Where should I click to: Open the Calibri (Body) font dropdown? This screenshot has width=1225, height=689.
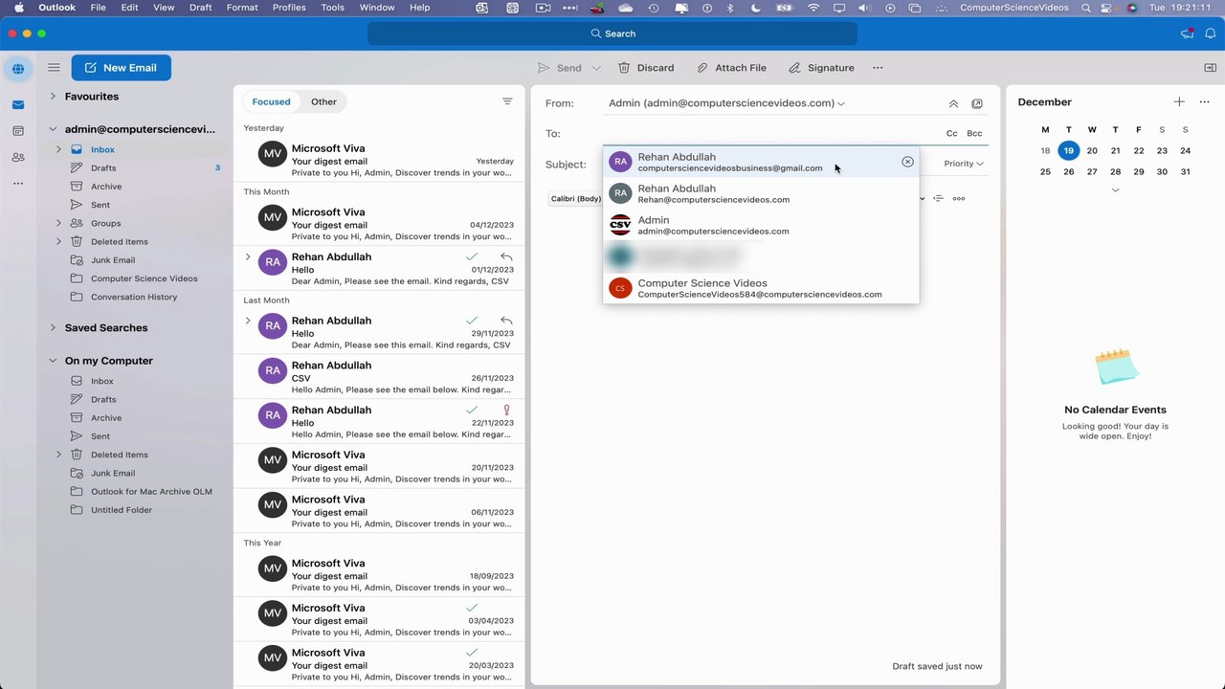[x=577, y=199]
